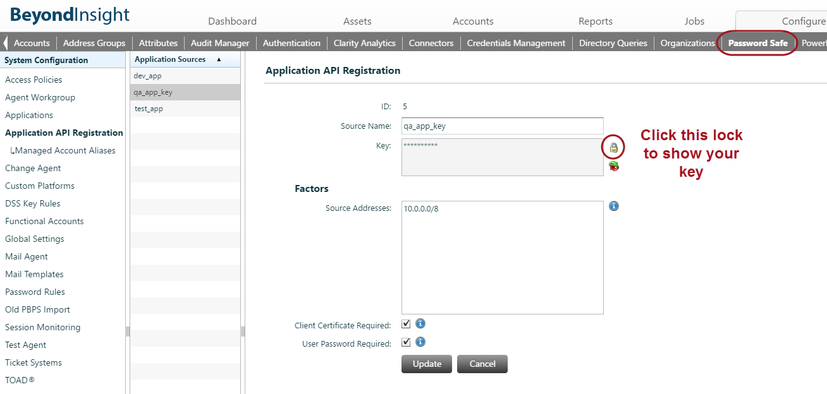The height and width of the screenshot is (394, 827).
Task: Switch to the Password Safe tab
Action: (x=757, y=43)
